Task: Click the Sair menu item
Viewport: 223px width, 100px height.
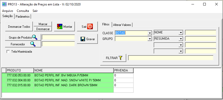Action: tap(35, 11)
